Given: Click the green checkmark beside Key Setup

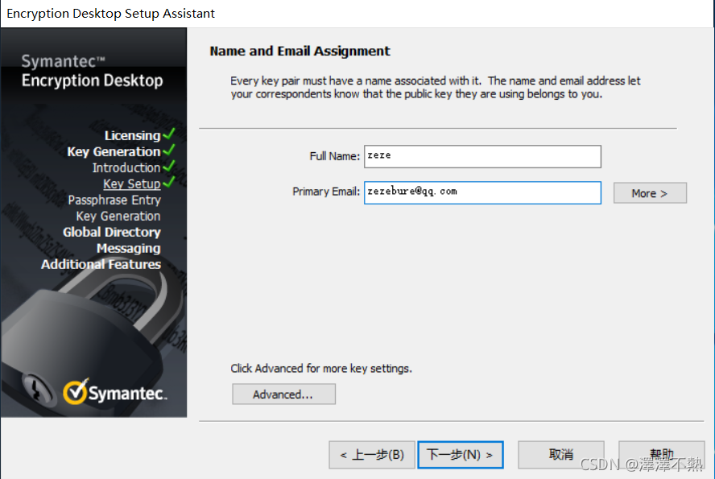Looking at the screenshot, I should (169, 182).
